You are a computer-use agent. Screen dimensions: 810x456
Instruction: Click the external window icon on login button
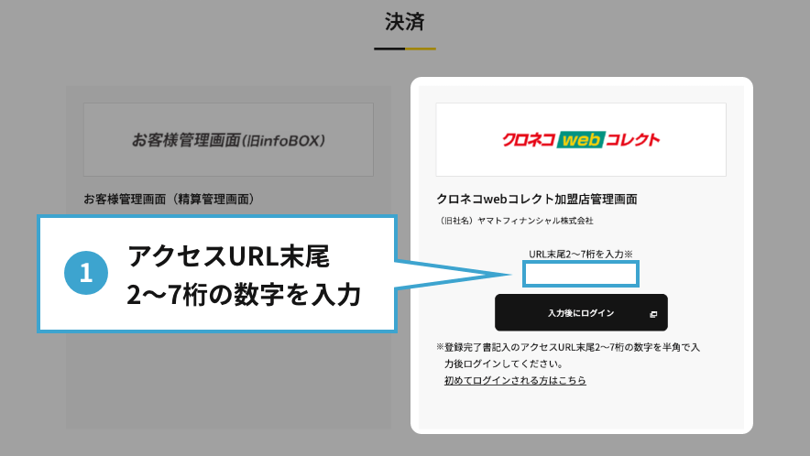tap(653, 314)
